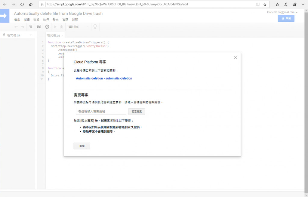
Task: Click the 變更專案 section heading
Action: point(81,95)
